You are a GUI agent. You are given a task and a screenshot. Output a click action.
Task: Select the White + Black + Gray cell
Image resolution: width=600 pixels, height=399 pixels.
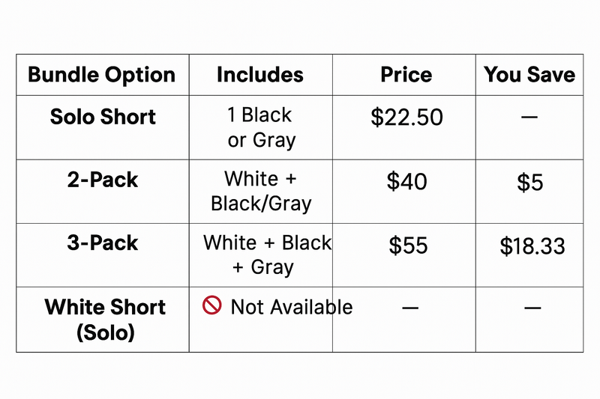click(266, 255)
